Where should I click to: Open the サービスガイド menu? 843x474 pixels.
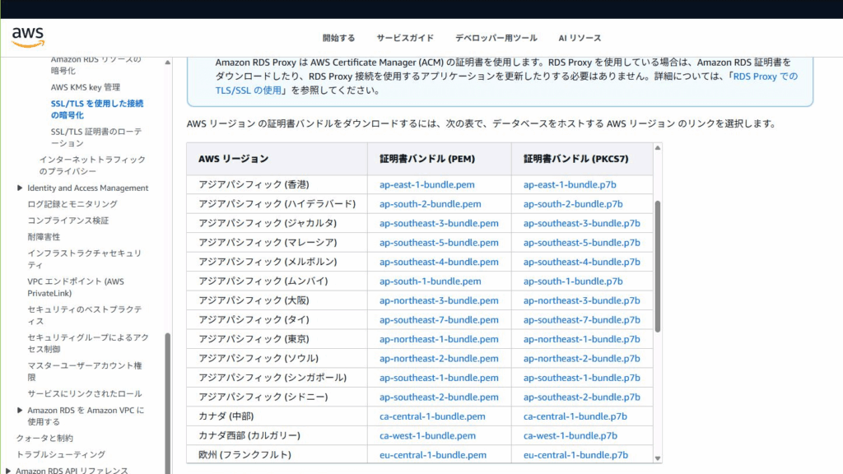coord(405,38)
